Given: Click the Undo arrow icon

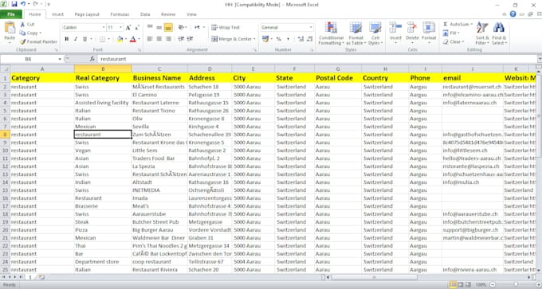Looking at the screenshot, I should (x=23, y=4).
